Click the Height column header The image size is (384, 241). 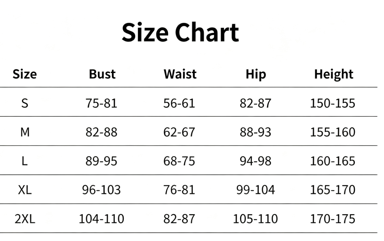(334, 74)
